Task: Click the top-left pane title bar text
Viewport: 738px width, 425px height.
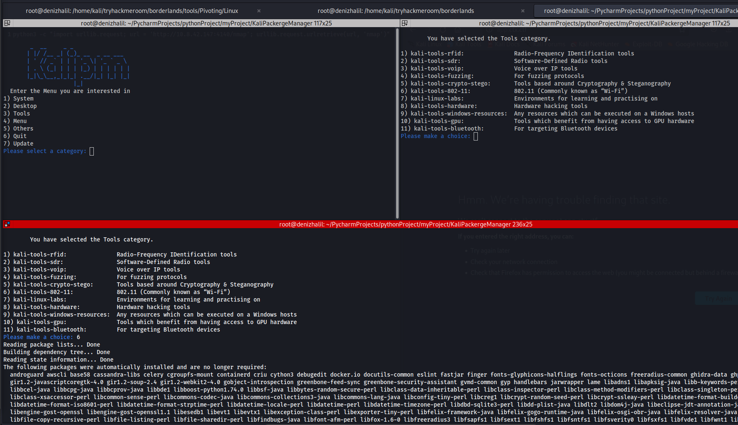Action: 206,23
